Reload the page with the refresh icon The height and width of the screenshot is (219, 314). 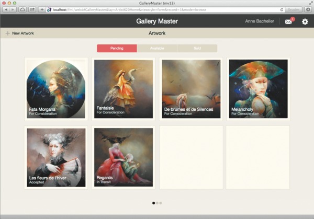[x=282, y=9]
